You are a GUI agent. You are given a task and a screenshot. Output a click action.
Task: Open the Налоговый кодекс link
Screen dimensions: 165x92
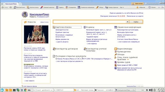(x=99, y=30)
